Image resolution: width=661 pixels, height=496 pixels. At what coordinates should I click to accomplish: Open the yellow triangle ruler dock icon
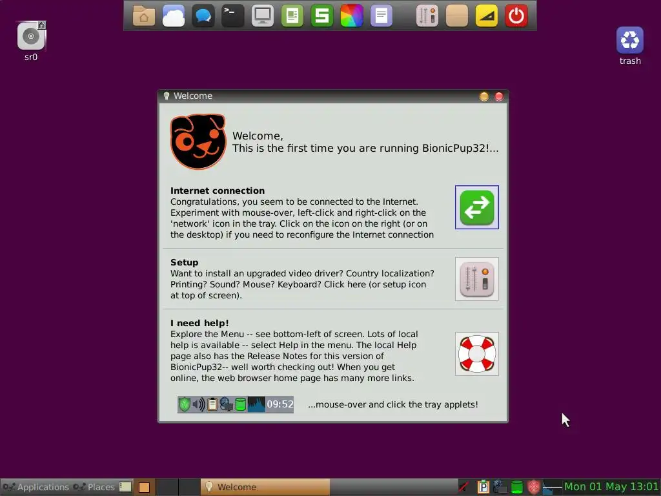(487, 16)
